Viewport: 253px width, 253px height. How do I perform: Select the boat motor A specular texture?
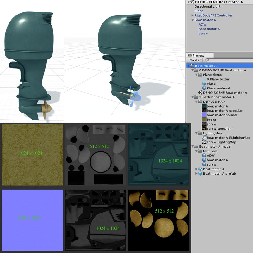[225, 111]
